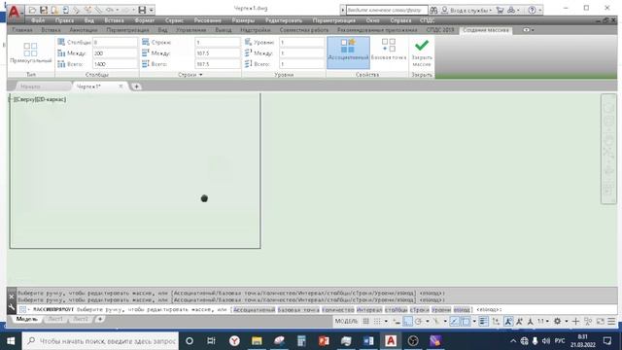
Task: Click the search keyword input field
Action: (x=387, y=10)
